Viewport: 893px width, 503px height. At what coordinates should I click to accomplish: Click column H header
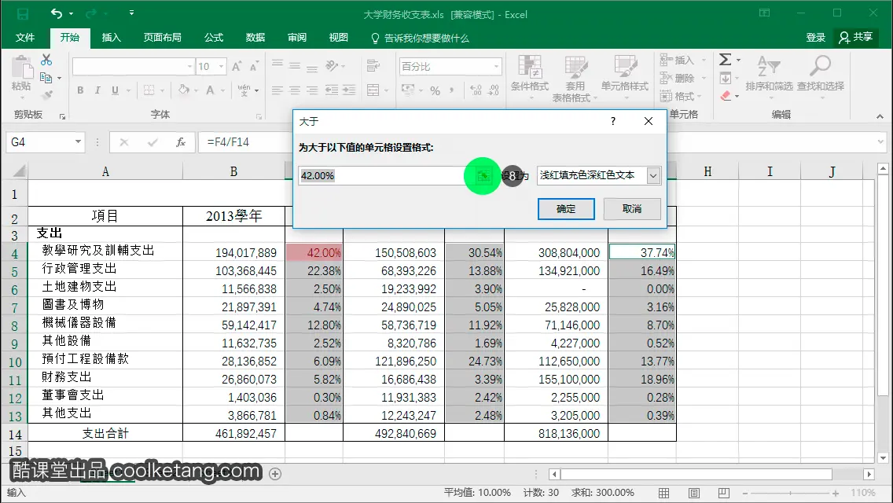pyautogui.click(x=707, y=171)
